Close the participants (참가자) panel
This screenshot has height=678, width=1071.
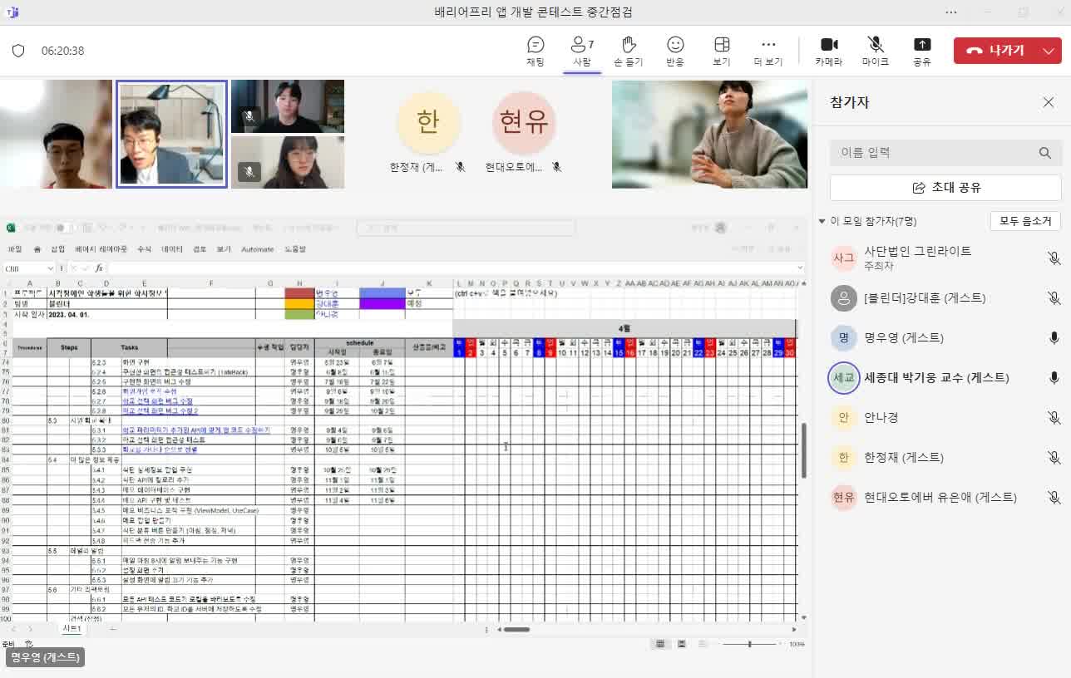click(x=1049, y=102)
